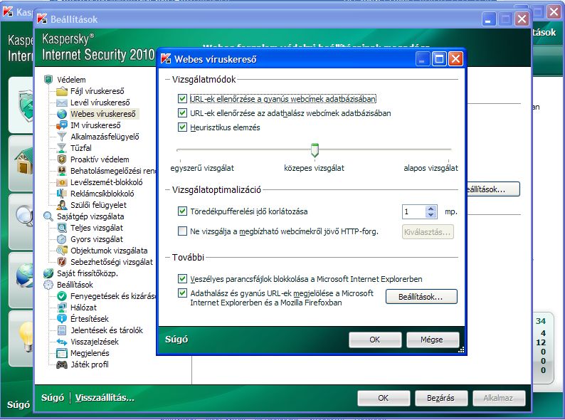Click the Objektumok vizsgálata icon
This screenshot has height=420, width=565.
pos(62,251)
